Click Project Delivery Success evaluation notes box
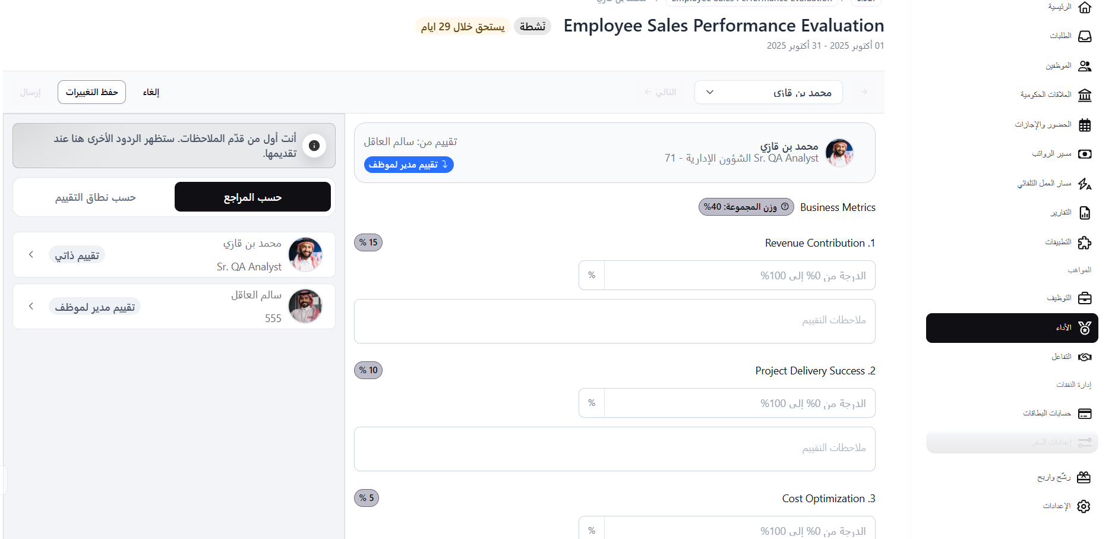Image resolution: width=1115 pixels, height=539 pixels. pos(614,449)
